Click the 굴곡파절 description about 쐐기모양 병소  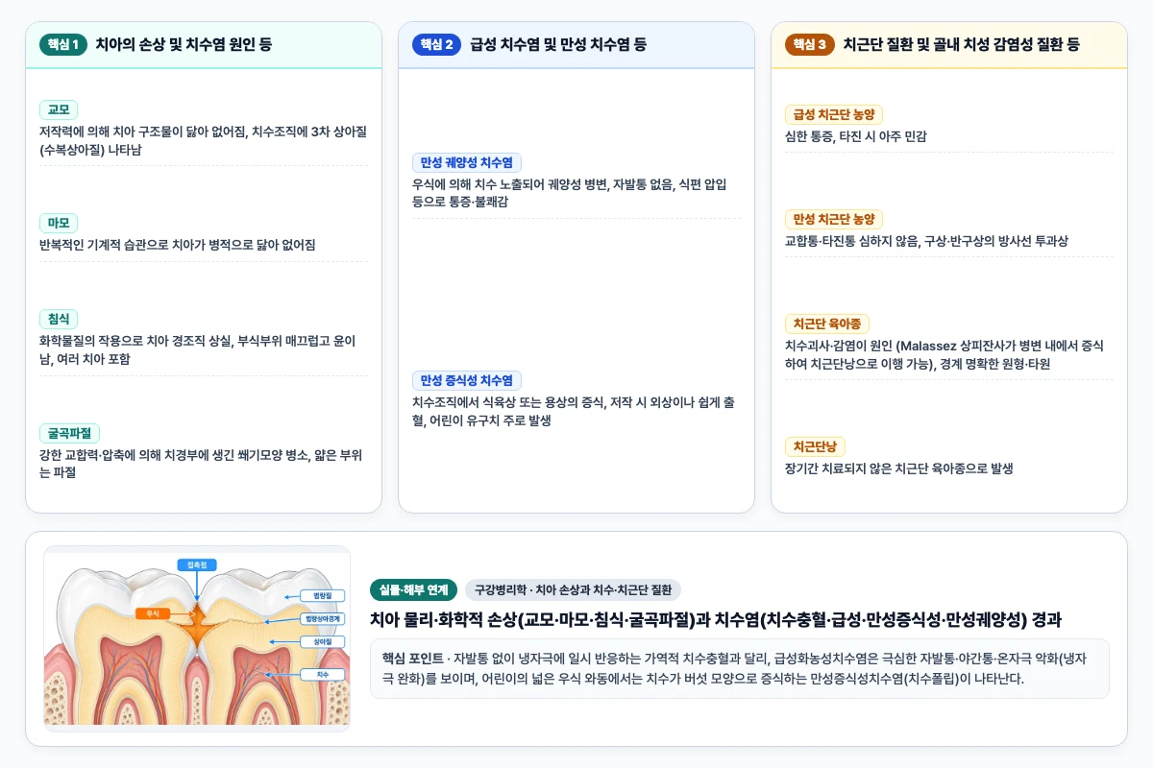point(201,464)
